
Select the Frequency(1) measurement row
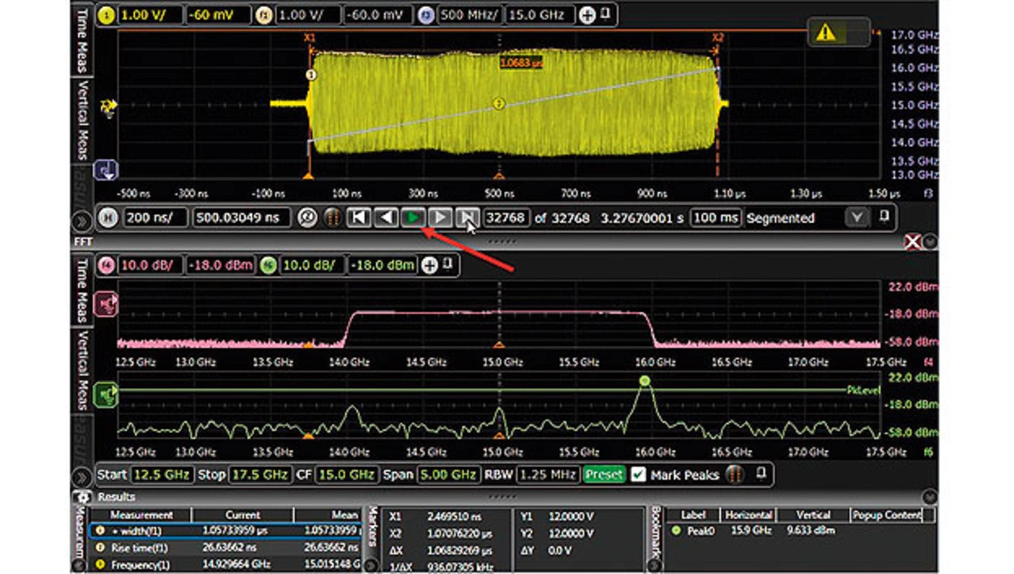point(226,564)
